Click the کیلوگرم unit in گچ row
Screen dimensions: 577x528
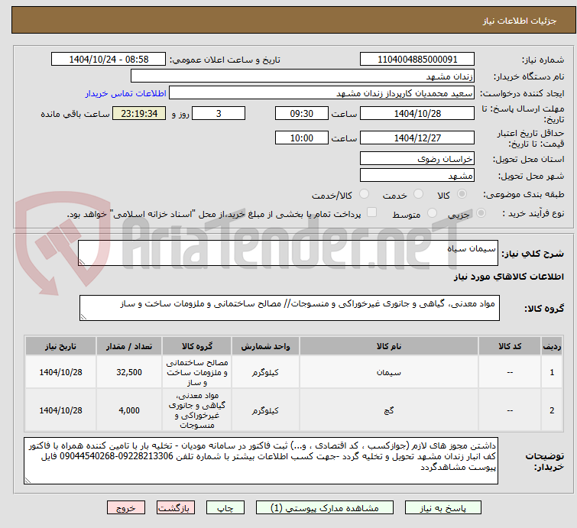tap(265, 410)
